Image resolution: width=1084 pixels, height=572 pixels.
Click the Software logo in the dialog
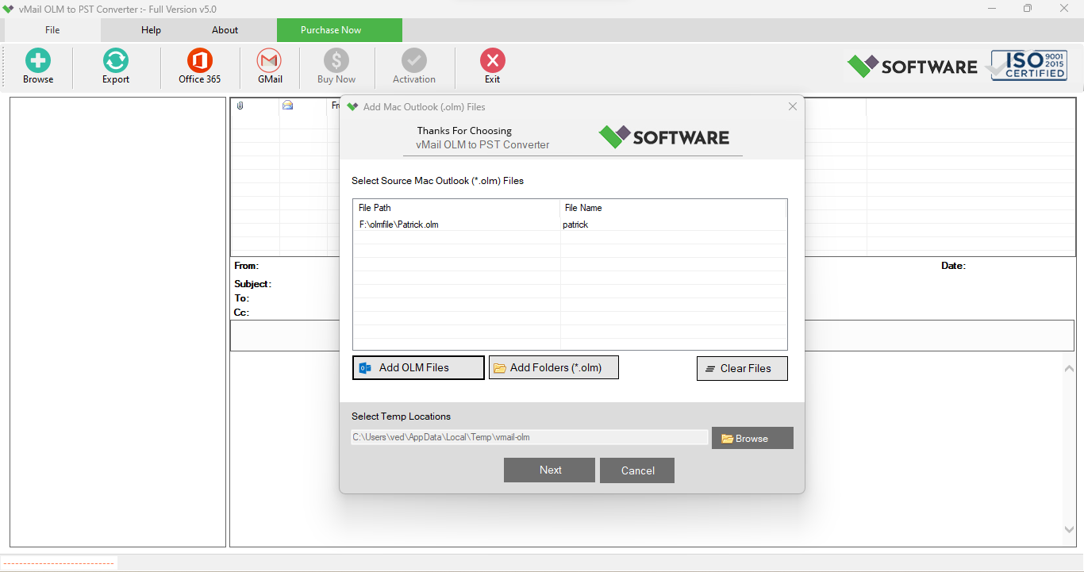pos(664,137)
